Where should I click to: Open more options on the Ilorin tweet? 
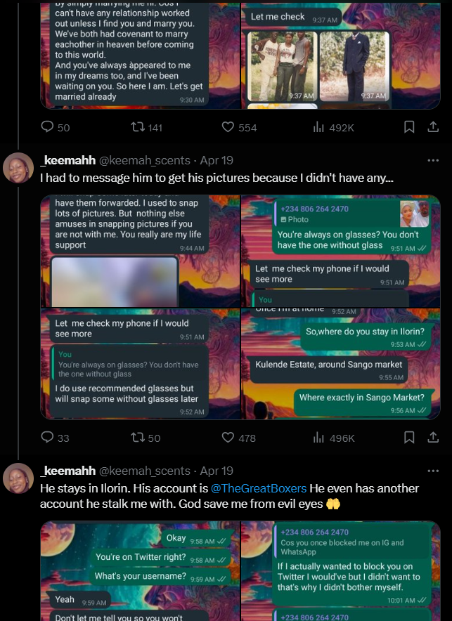[433, 471]
